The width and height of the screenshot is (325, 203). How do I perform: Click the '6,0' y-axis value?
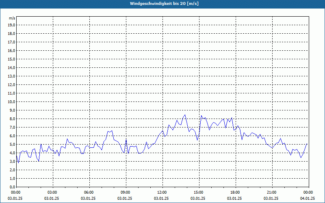click(13, 136)
